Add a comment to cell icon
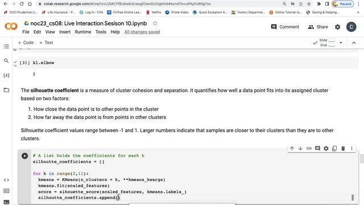Viewport: 364px width, 205px height. [x=317, y=148]
